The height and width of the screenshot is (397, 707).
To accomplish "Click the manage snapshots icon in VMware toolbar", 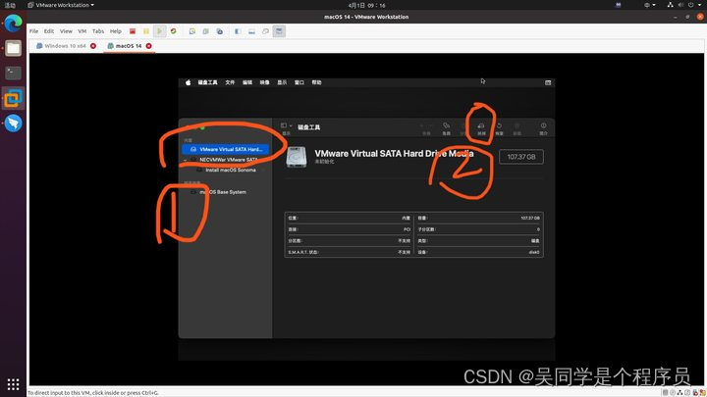I will pyautogui.click(x=220, y=31).
